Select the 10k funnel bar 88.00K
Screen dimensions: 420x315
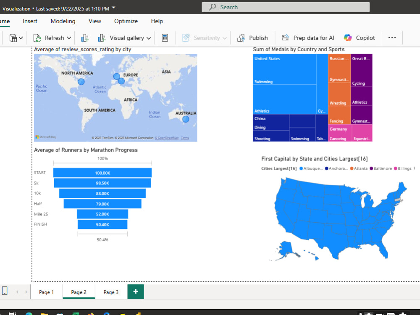(102, 193)
